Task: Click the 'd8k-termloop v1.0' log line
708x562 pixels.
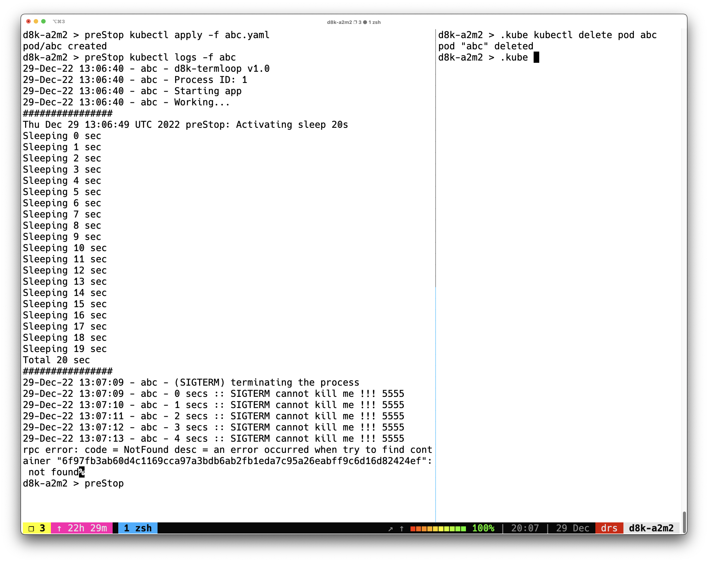Action: click(x=146, y=68)
